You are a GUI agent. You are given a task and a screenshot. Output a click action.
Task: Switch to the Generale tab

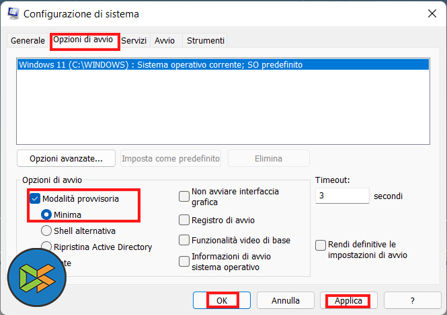coord(28,41)
